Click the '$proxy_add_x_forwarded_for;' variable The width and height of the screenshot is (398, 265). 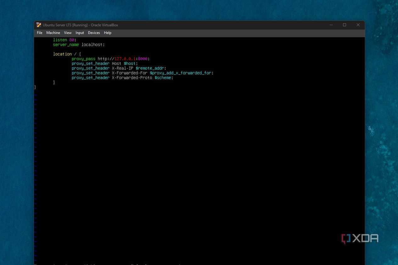pyautogui.click(x=182, y=73)
